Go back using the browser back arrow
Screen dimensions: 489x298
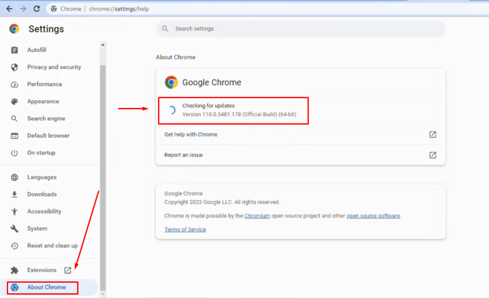tap(10, 9)
